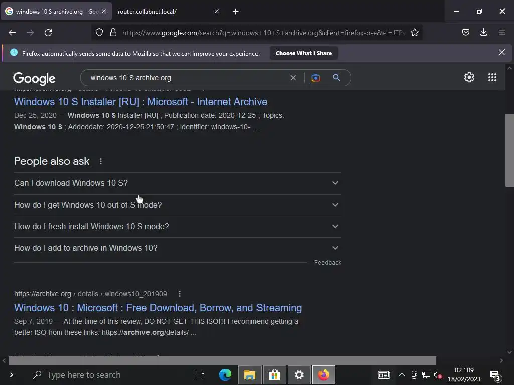Search by image with camera icon
This screenshot has width=514, height=385.
pyautogui.click(x=315, y=78)
